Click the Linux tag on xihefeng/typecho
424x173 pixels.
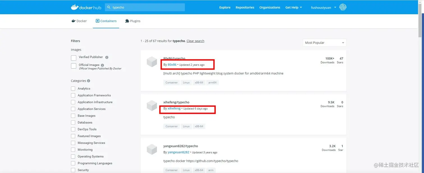click(x=186, y=126)
